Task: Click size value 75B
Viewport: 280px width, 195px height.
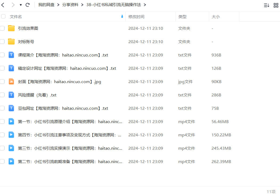Action: [215, 108]
